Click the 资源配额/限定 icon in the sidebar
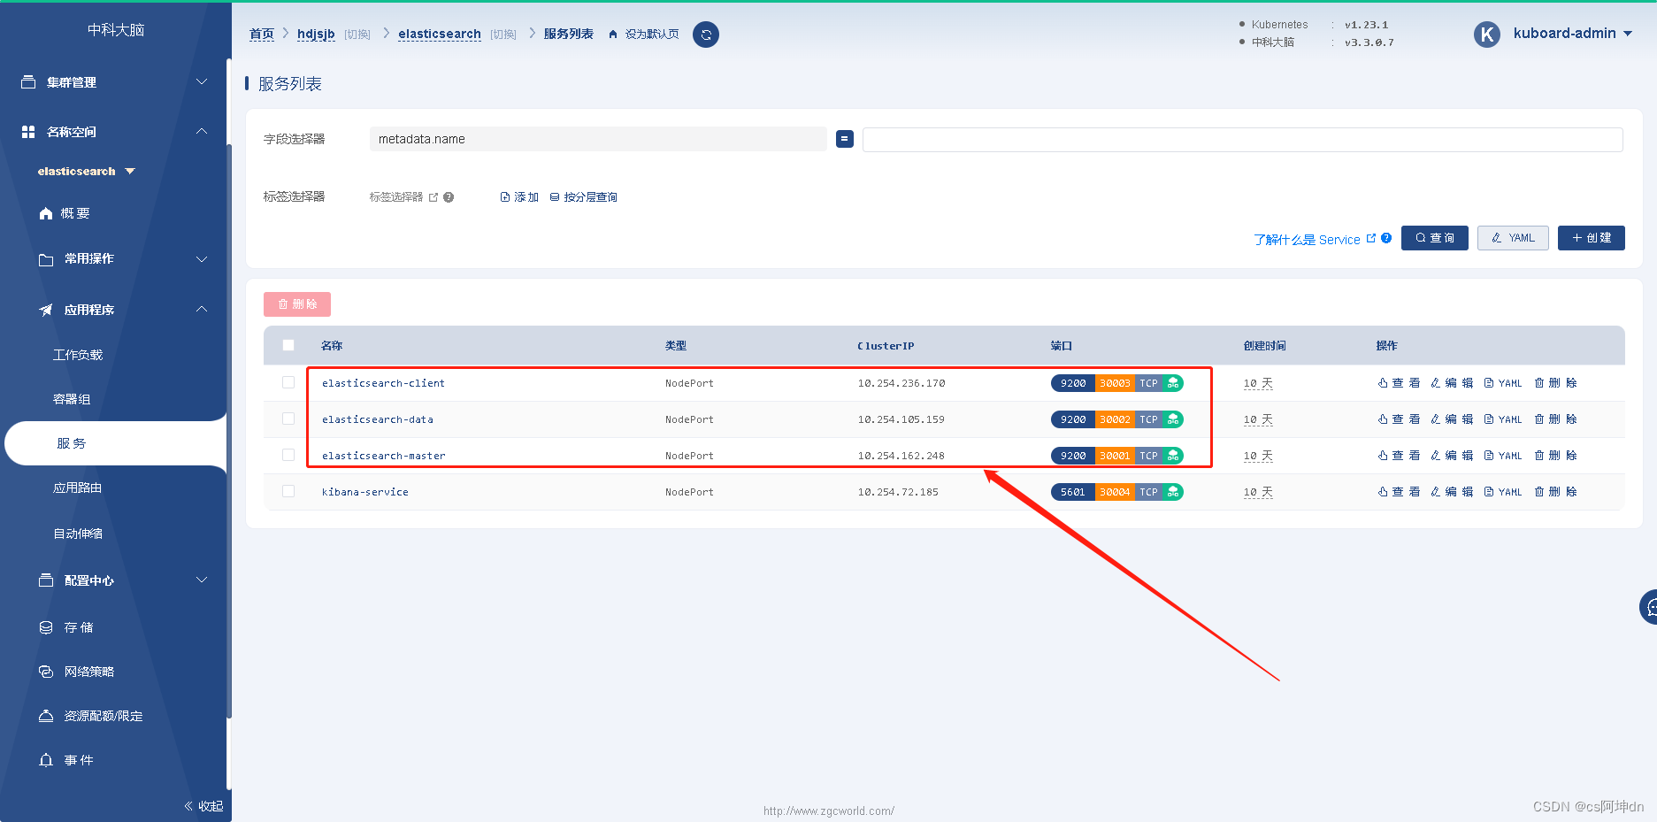The image size is (1657, 822). 46,716
